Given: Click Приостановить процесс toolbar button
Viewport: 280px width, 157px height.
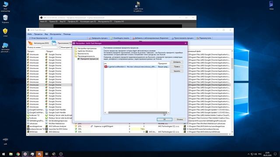Looking at the screenshot, I should pos(182,38).
